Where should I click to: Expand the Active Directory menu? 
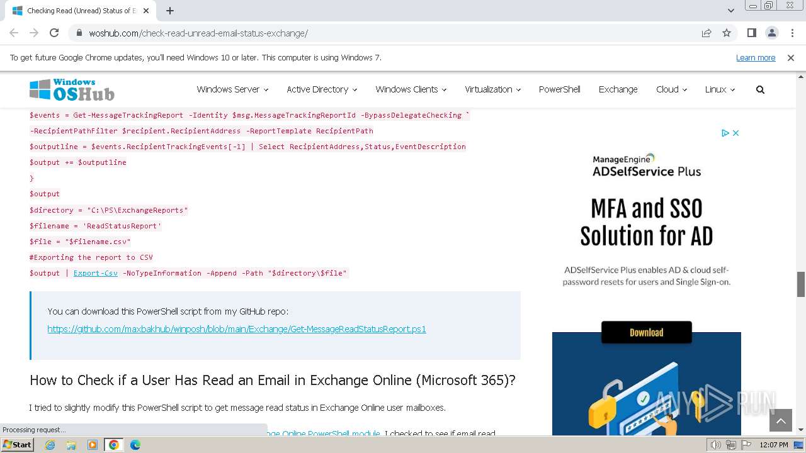pos(322,89)
